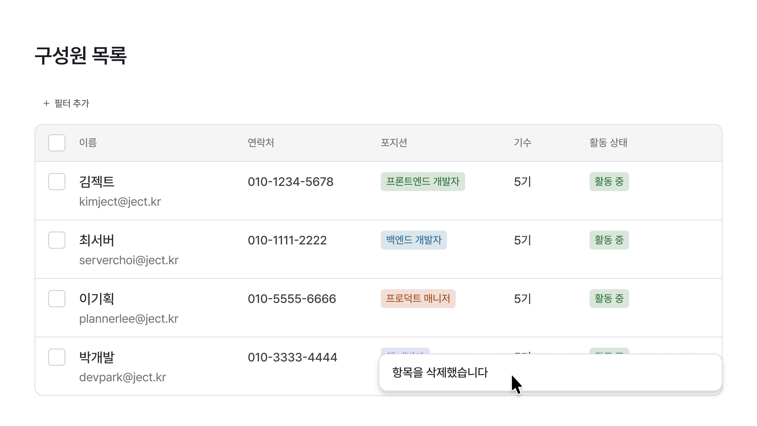Image resolution: width=757 pixels, height=426 pixels.
Task: Click the email serverchoi@ject.kr
Action: (x=129, y=260)
